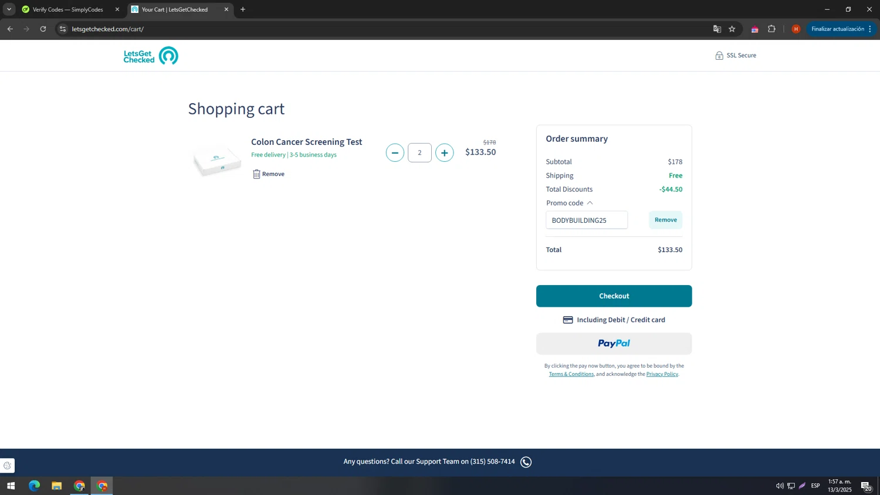Open the pinned extension icon beside the bookmark star
Screen dimensions: 880x495
coord(755,29)
